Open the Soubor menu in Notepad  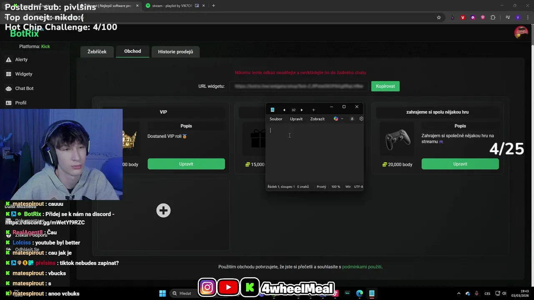pyautogui.click(x=276, y=119)
